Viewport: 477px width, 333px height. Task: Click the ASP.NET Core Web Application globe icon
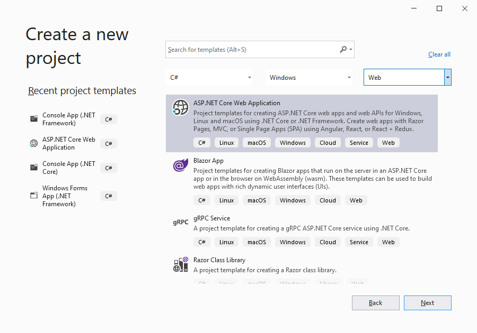(181, 108)
